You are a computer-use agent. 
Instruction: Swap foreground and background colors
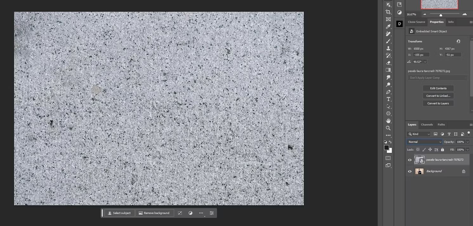[x=390, y=142]
